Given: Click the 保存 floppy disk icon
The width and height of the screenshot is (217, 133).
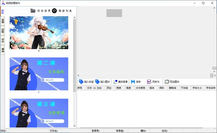Looking at the screenshot, I should (133, 82).
